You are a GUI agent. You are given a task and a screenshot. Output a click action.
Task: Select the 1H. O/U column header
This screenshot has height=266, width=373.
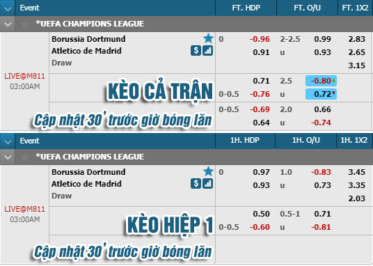pyautogui.click(x=306, y=140)
